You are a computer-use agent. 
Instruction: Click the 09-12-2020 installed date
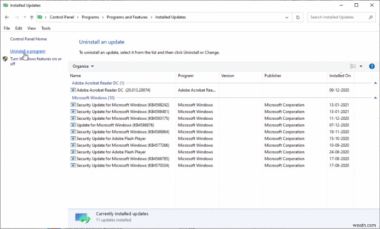339,90
